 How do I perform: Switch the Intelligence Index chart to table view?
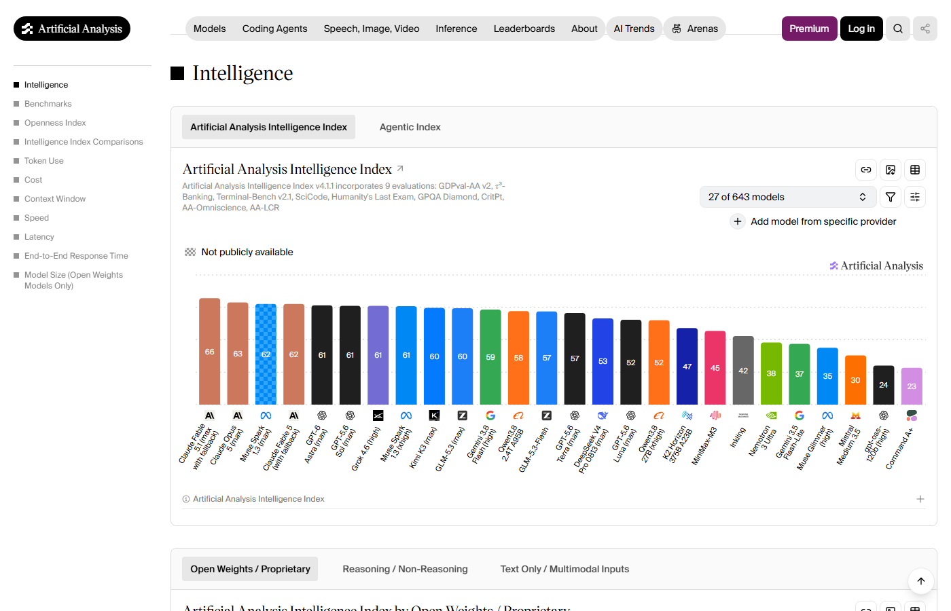point(915,170)
